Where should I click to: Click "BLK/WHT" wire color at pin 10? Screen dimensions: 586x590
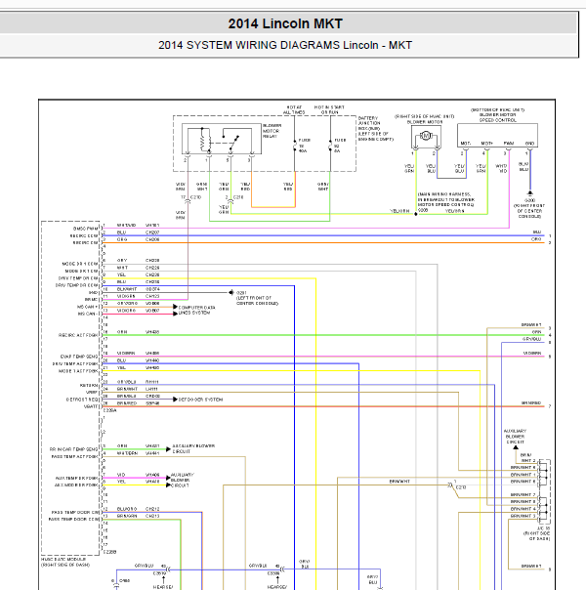pyautogui.click(x=127, y=289)
